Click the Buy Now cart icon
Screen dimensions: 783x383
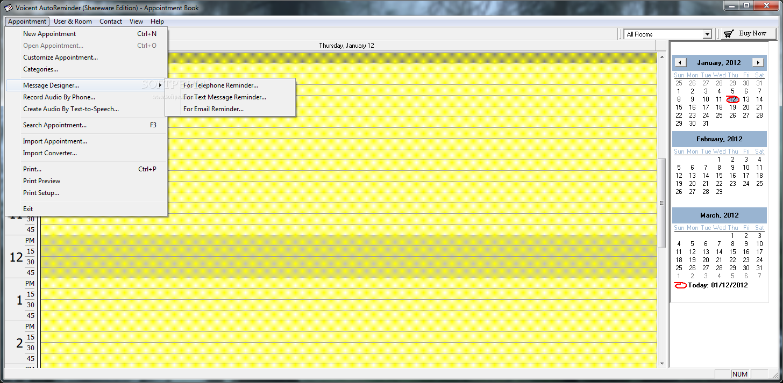click(x=729, y=33)
